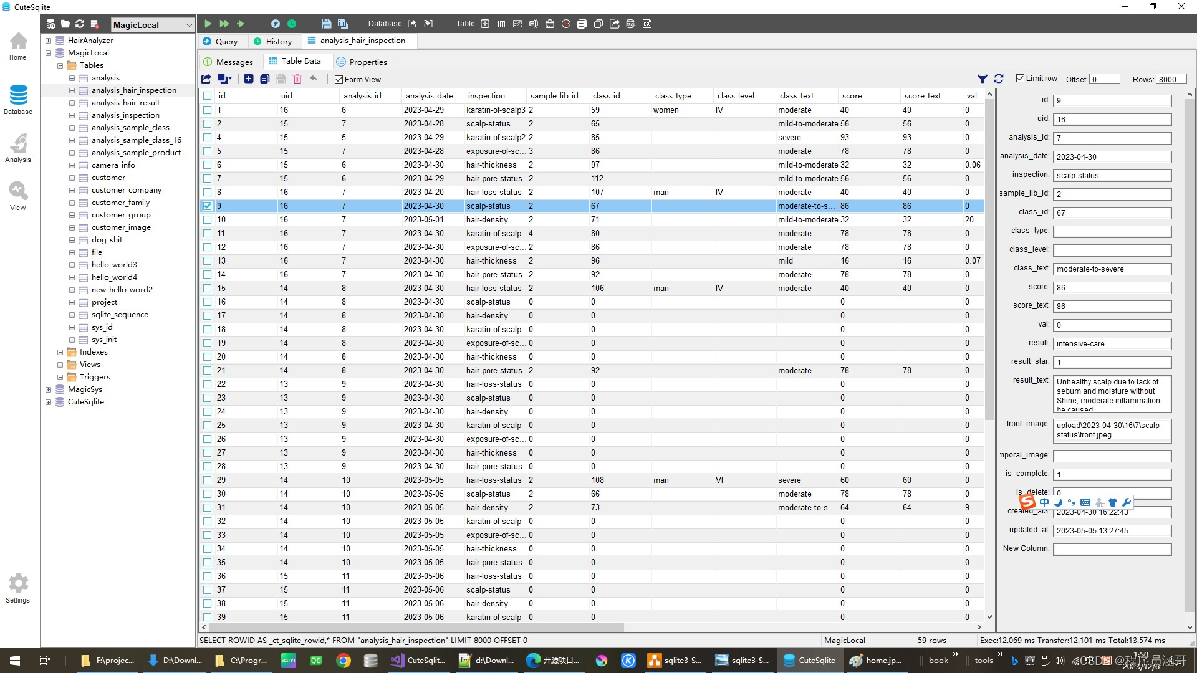Click the open database folder icon
The width and height of the screenshot is (1197, 673).
pyautogui.click(x=65, y=24)
